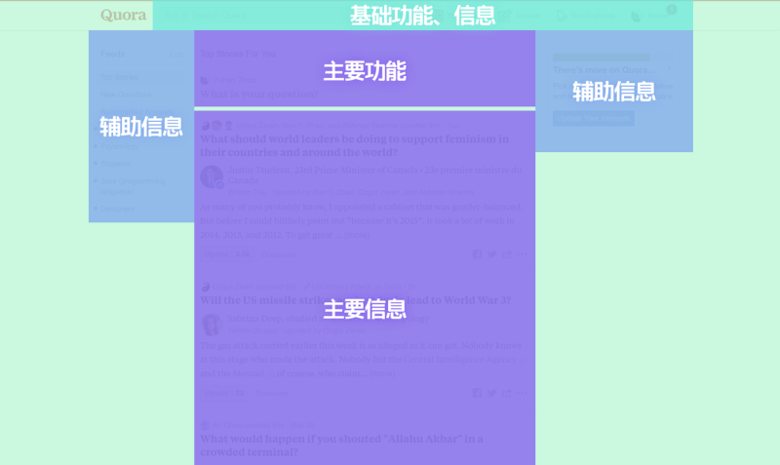Screen dimensions: 780x465
Task: Open more options on missile strike answer
Action: pyautogui.click(x=523, y=393)
